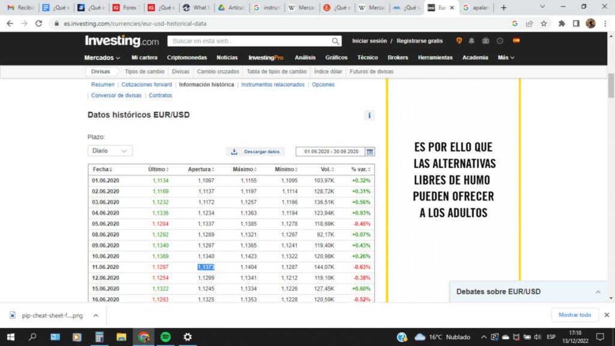Open the action center notification icon

600,337
